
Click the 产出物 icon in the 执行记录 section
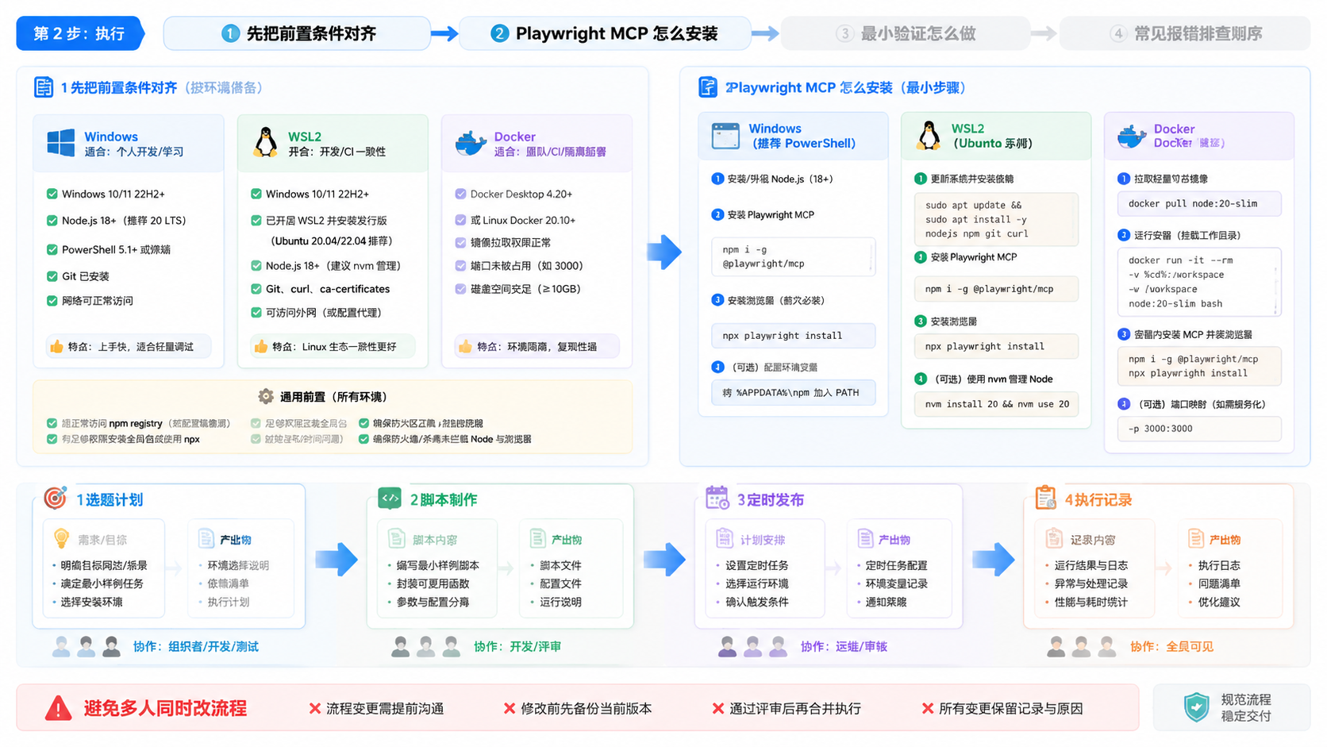[x=1196, y=539]
